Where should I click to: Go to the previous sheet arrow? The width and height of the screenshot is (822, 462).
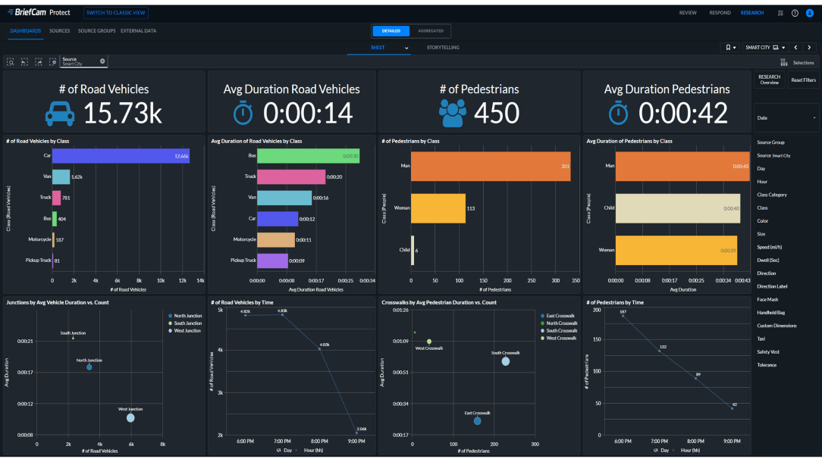coord(795,48)
